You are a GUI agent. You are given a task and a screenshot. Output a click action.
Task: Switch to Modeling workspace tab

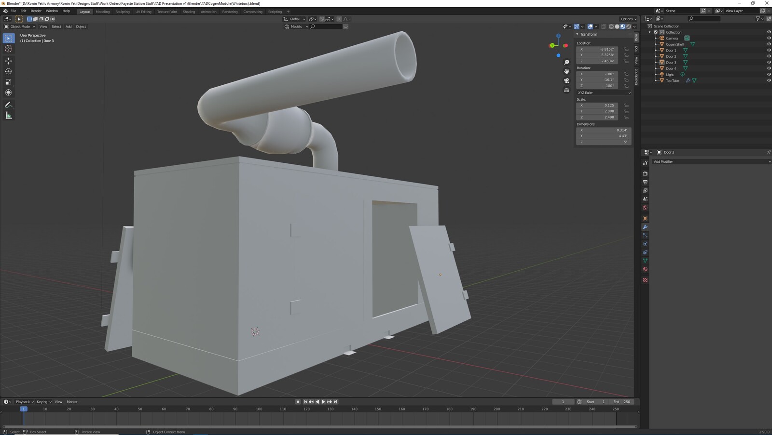click(102, 12)
